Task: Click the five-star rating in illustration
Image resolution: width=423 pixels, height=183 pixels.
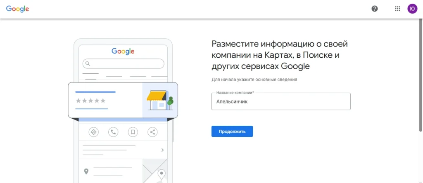Action: point(90,101)
